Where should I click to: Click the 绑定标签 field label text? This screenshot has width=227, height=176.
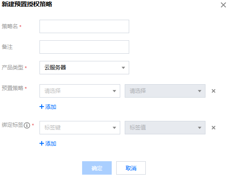(x=13, y=125)
